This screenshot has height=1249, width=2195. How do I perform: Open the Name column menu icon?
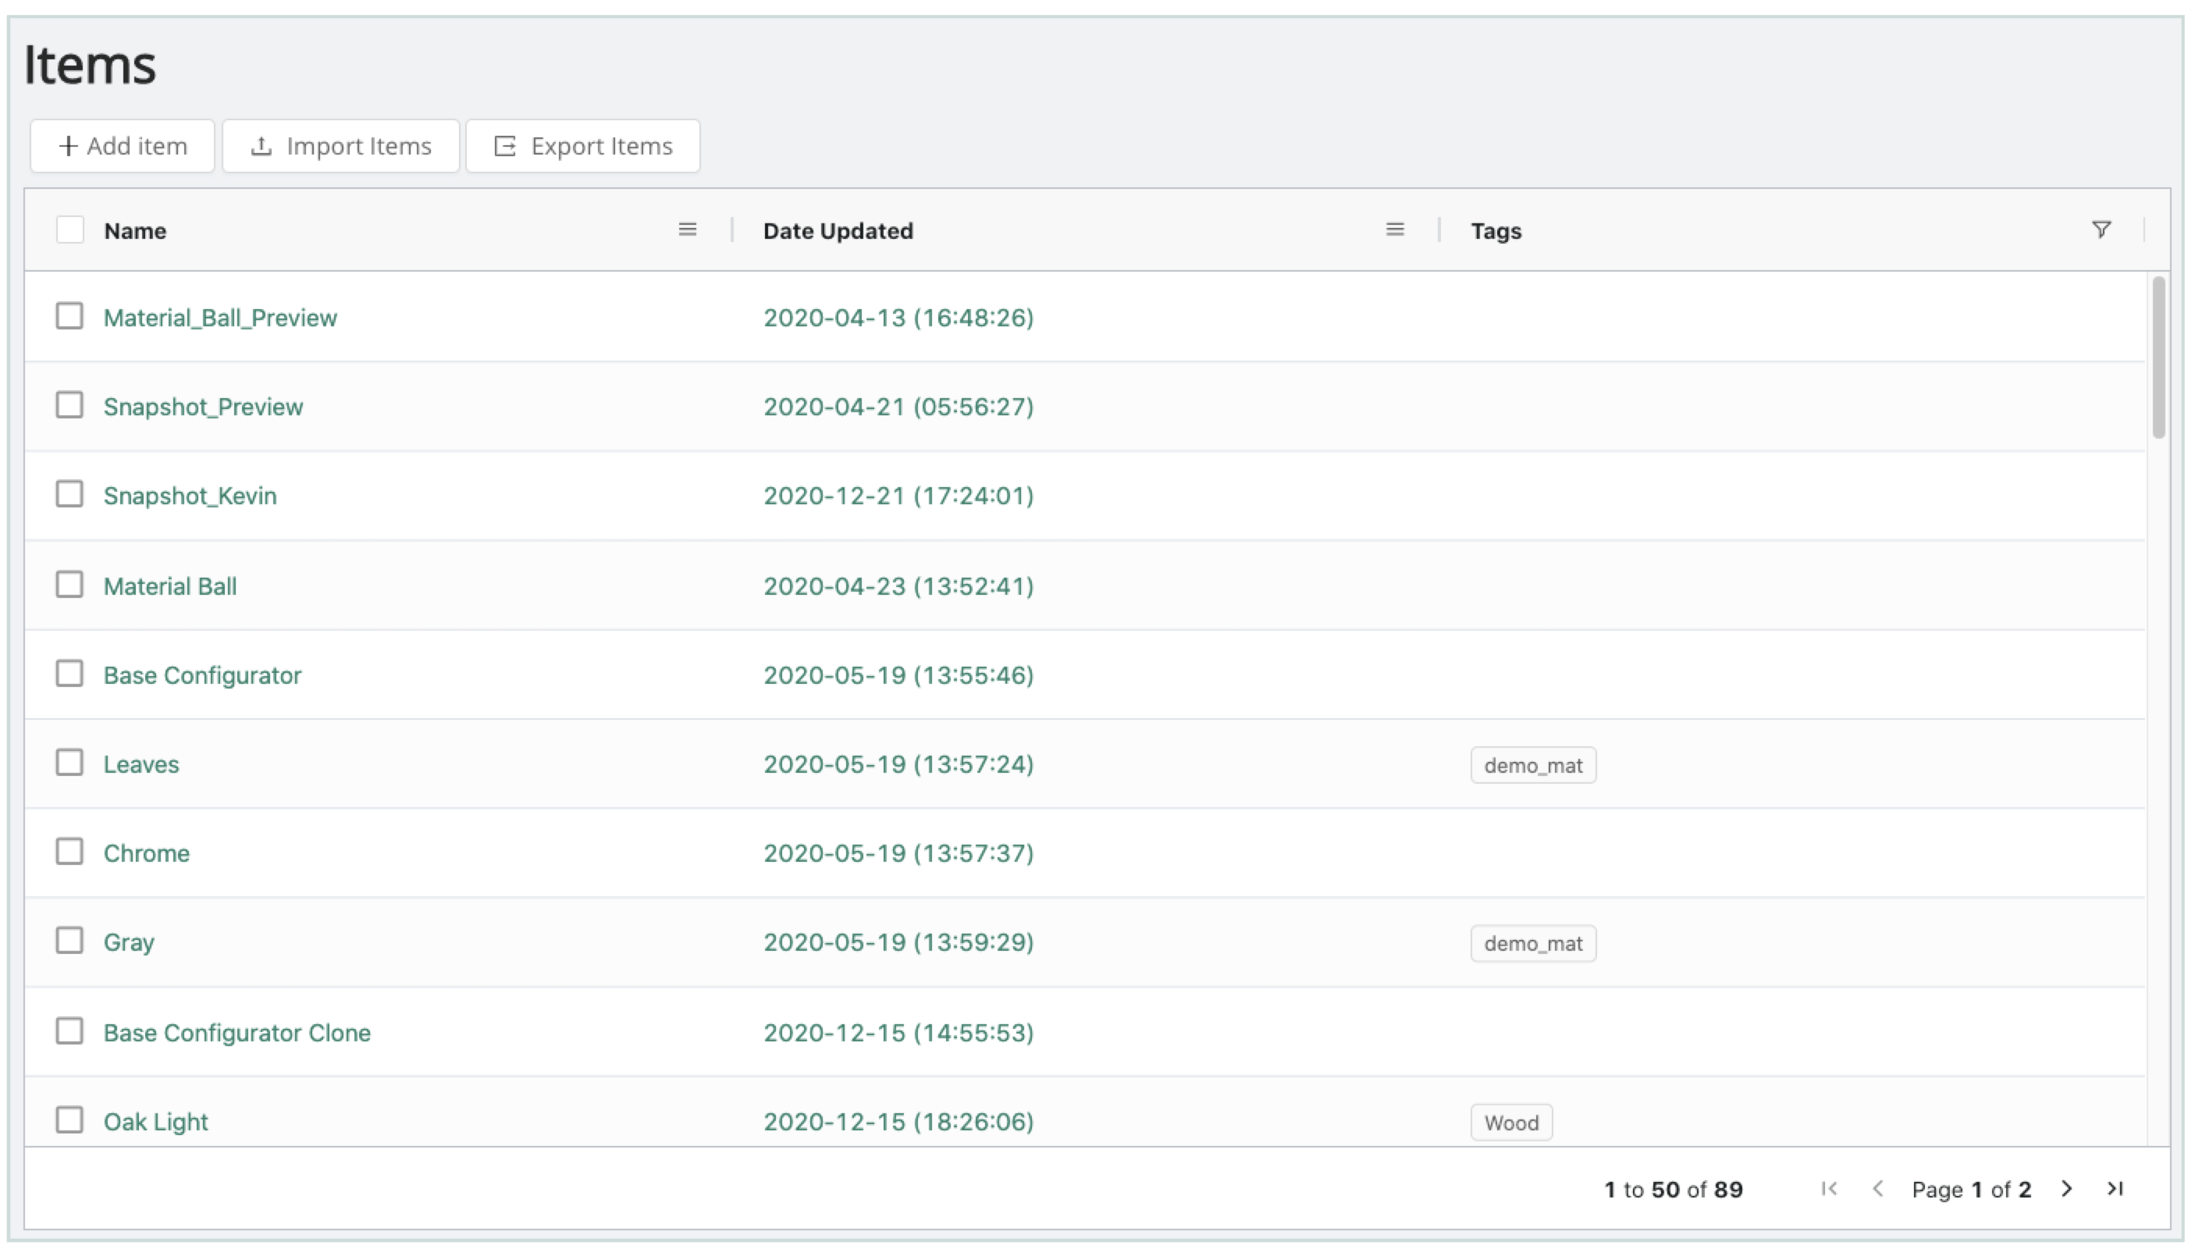pos(687,230)
